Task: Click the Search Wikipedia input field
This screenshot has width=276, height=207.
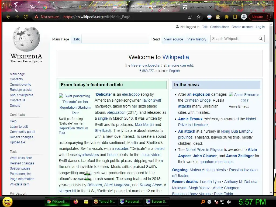Action: tap(234, 39)
